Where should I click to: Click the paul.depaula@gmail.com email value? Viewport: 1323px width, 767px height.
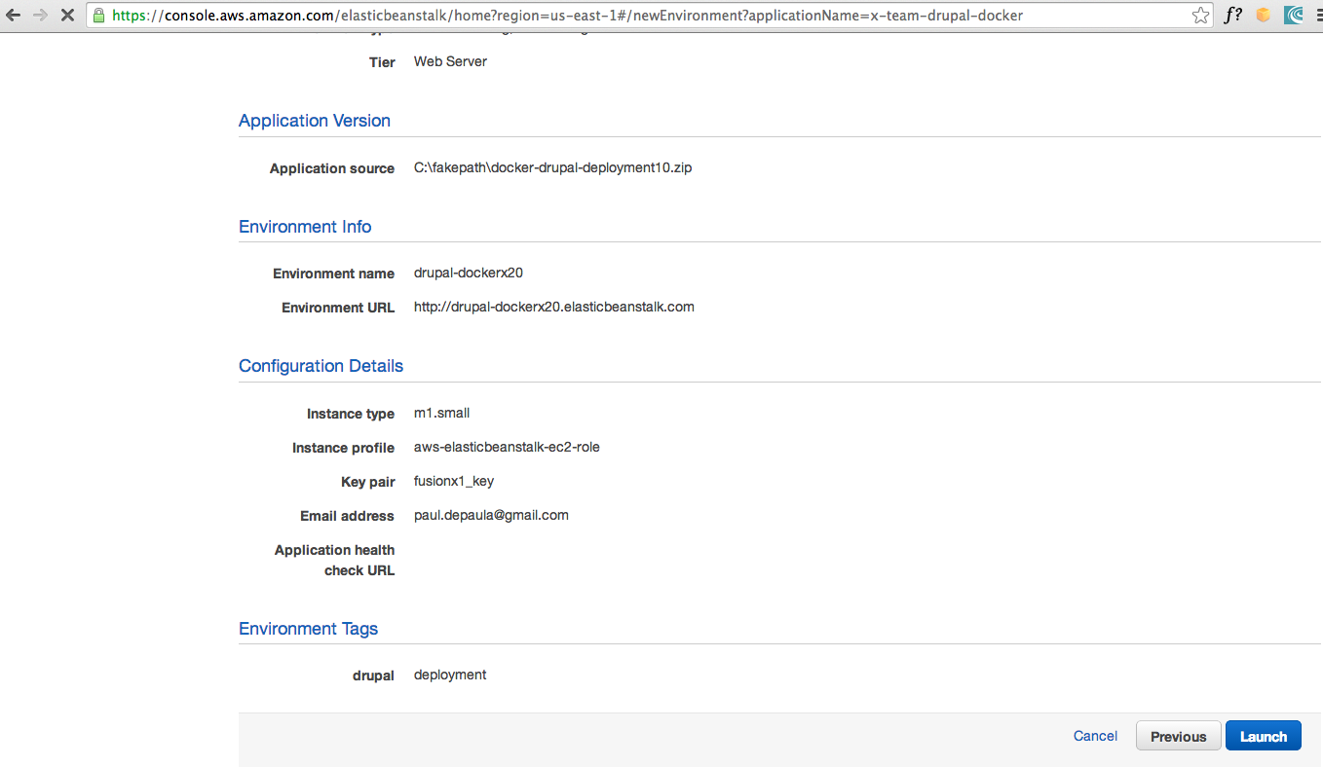(491, 515)
